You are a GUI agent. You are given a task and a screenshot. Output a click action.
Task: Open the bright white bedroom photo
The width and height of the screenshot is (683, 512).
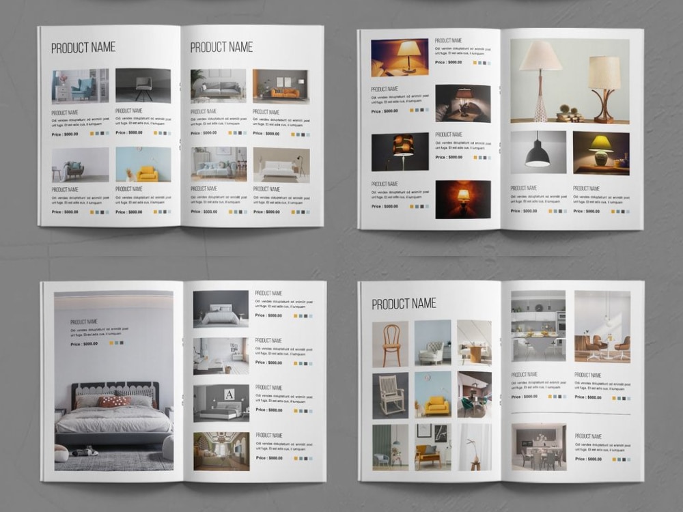point(221,356)
